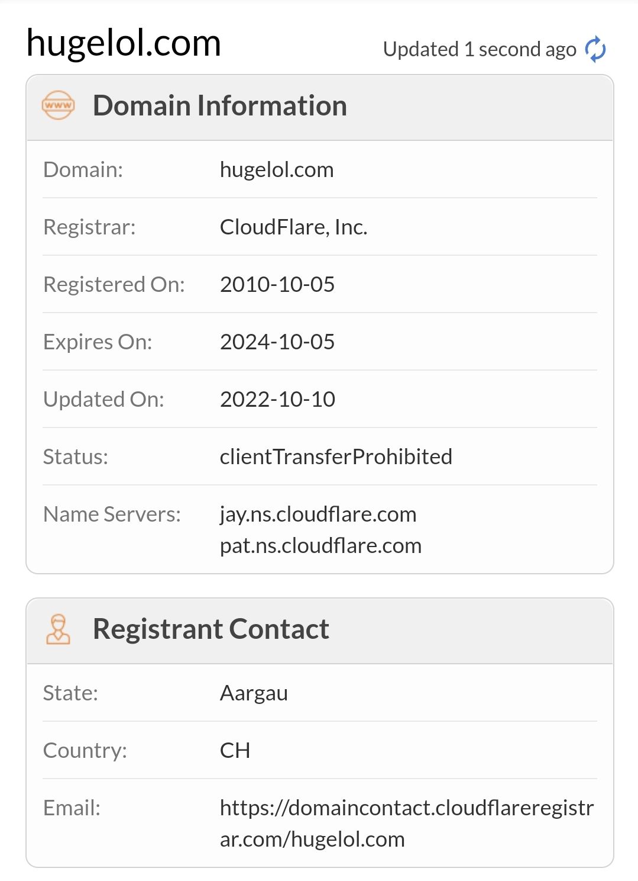Select the hugelol.com page title

pos(124,43)
